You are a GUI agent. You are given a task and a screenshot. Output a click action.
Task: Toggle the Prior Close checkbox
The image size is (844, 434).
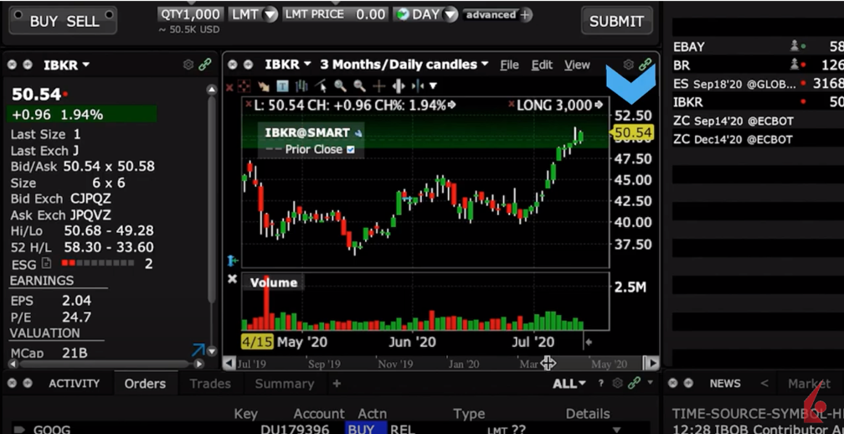pos(350,149)
